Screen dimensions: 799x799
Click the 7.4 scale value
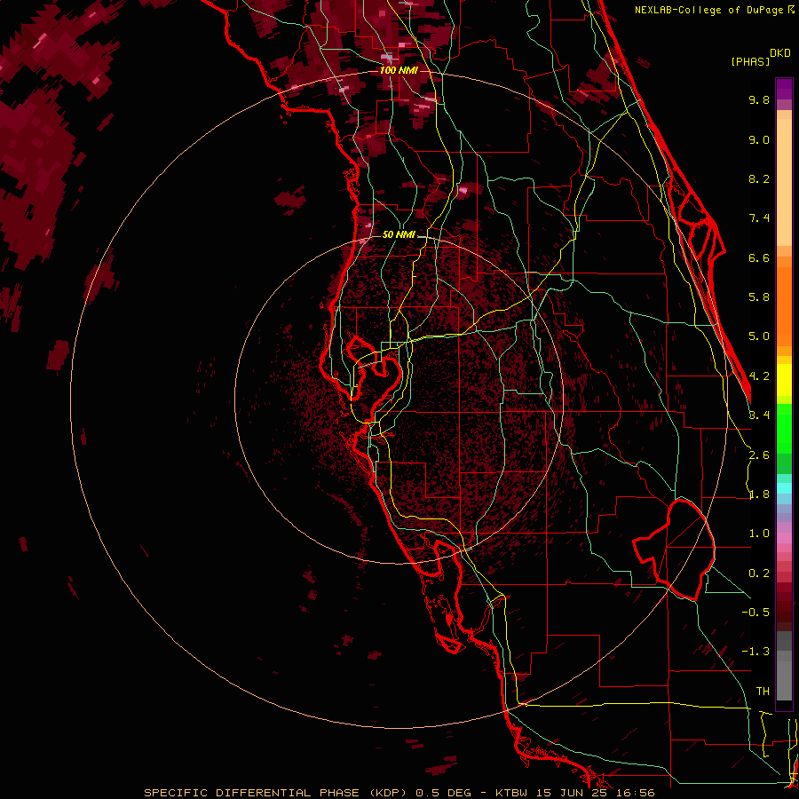click(x=759, y=218)
